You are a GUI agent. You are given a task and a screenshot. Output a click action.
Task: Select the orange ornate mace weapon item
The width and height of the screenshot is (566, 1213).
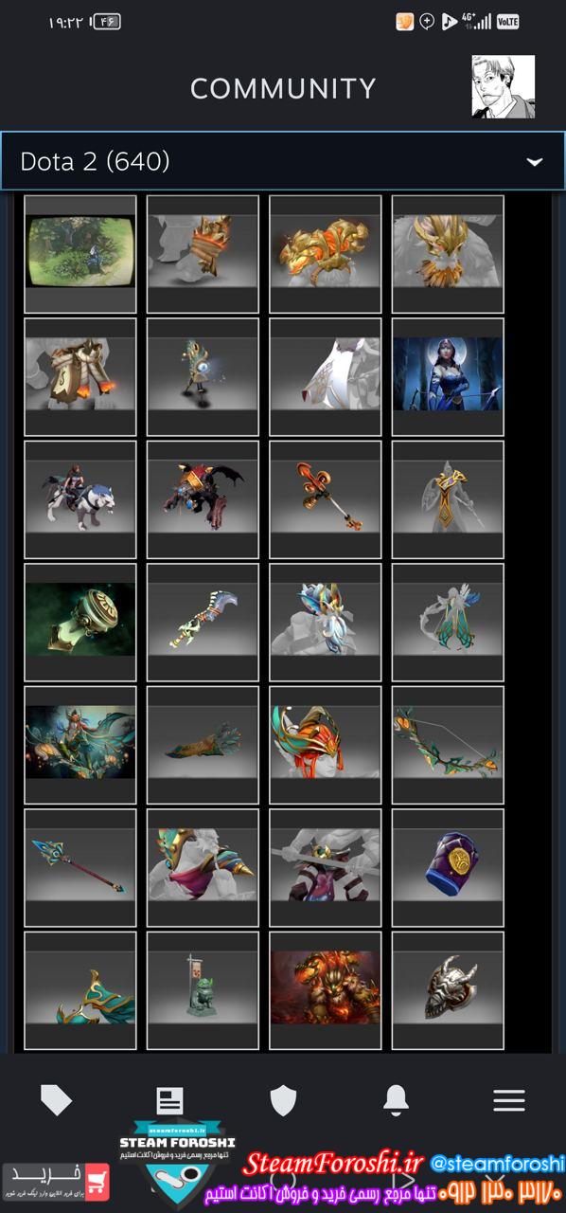click(x=326, y=499)
